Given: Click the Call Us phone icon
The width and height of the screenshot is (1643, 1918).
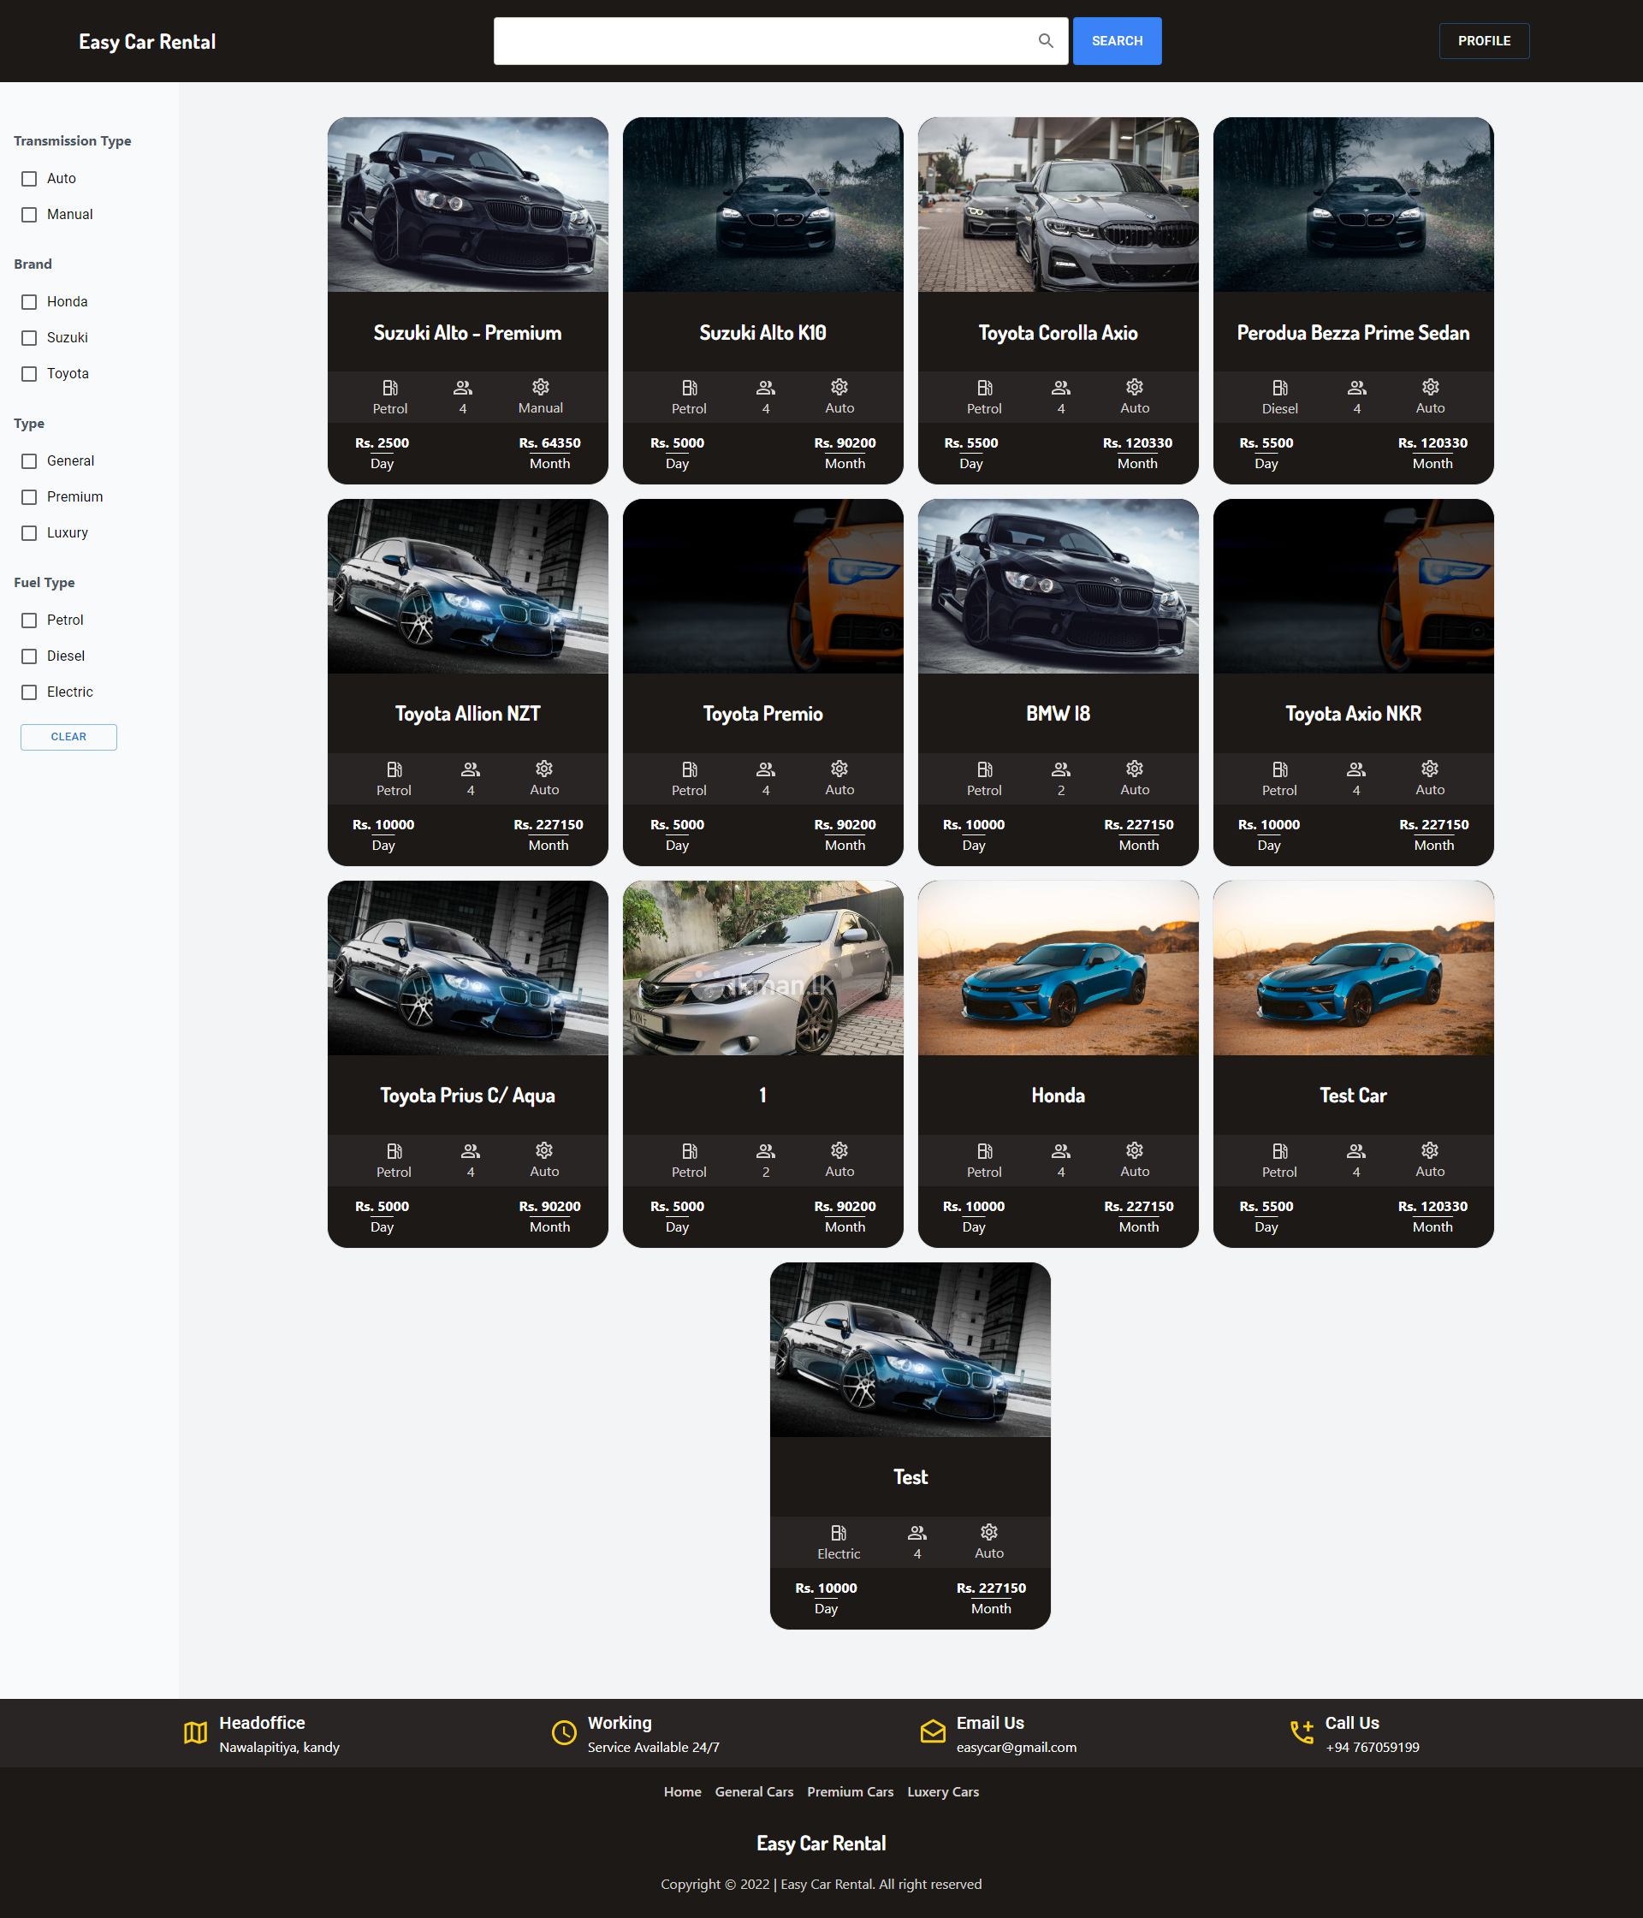Looking at the screenshot, I should [1302, 1732].
